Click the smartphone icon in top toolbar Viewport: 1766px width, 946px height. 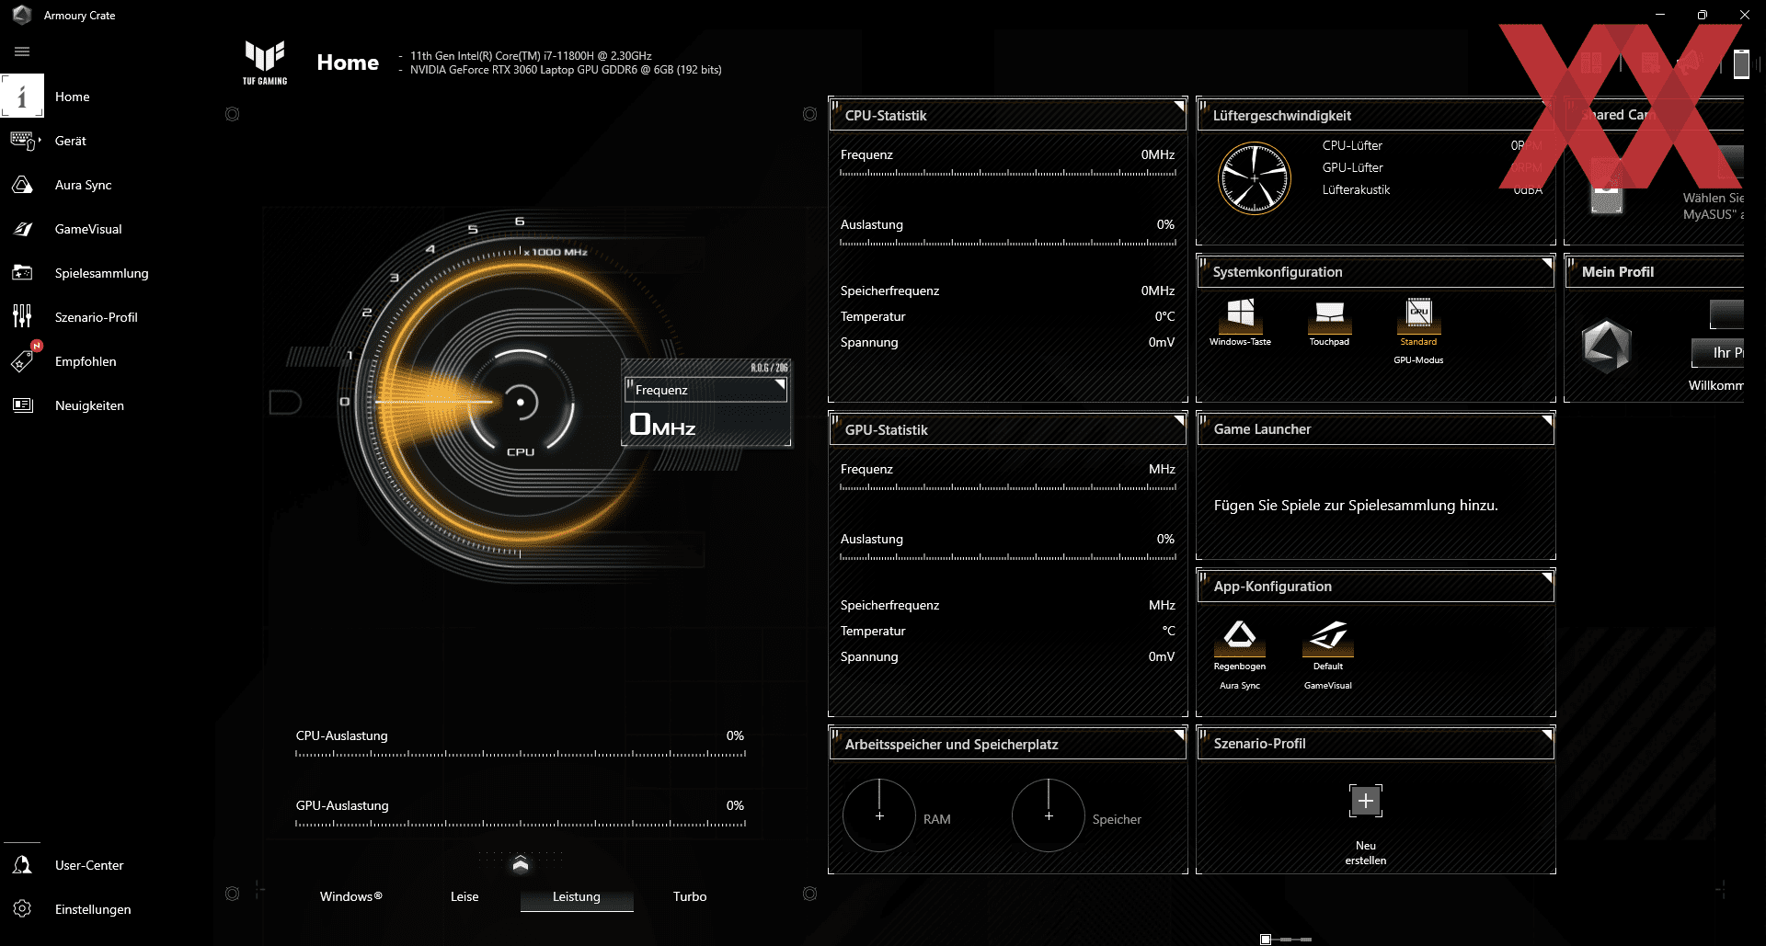pyautogui.click(x=1741, y=64)
